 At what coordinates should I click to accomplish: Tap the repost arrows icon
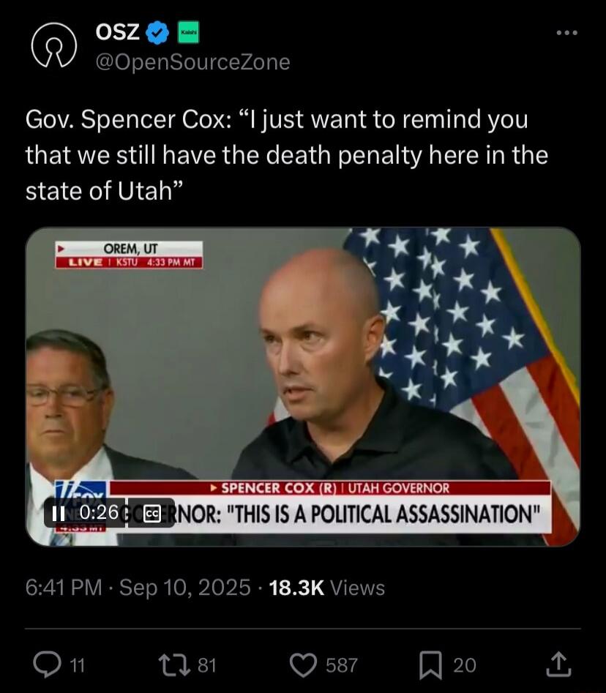[173, 664]
